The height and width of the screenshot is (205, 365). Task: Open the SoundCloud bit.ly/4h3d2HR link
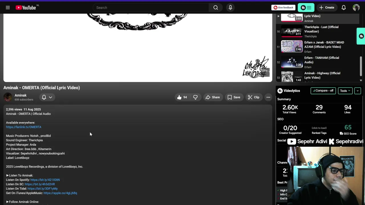click(40, 184)
